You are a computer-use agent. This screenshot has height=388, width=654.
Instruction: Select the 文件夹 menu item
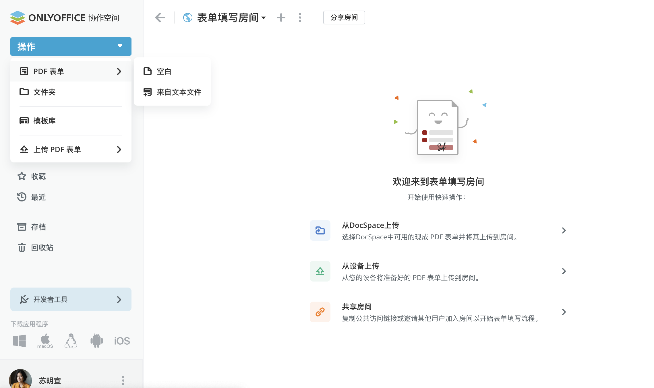click(71, 92)
